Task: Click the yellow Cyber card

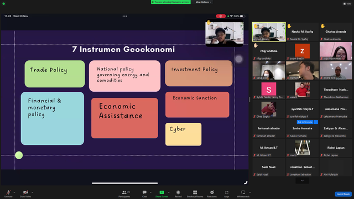Action: click(x=183, y=134)
